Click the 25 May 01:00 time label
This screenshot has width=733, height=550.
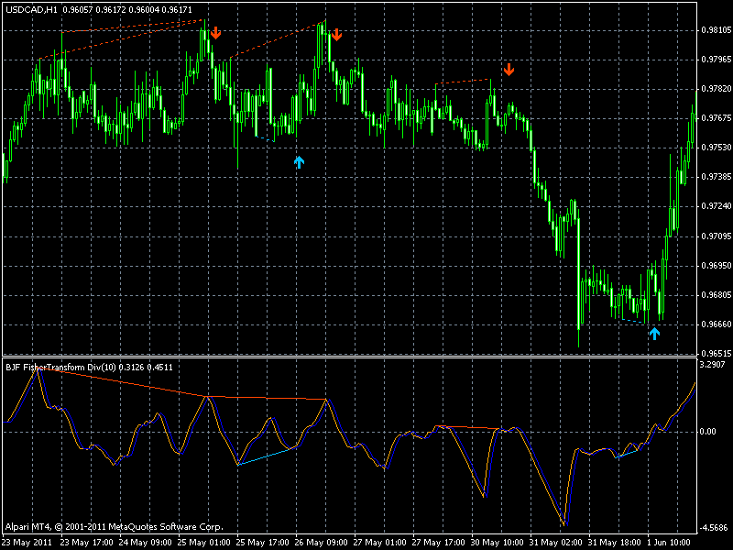tap(203, 543)
